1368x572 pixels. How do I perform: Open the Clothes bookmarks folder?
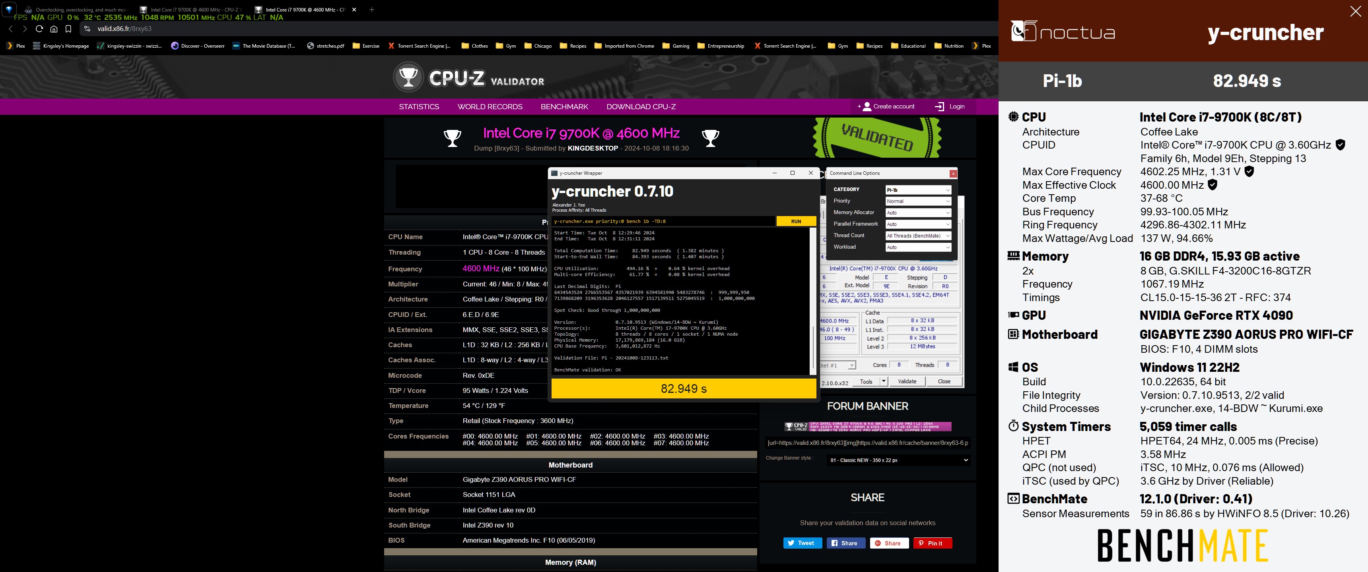click(475, 46)
